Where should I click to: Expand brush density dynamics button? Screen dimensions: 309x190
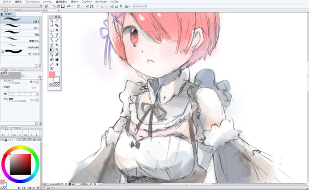(x=38, y=100)
